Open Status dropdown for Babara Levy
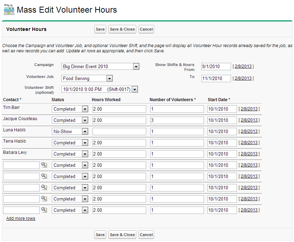 click(70, 154)
